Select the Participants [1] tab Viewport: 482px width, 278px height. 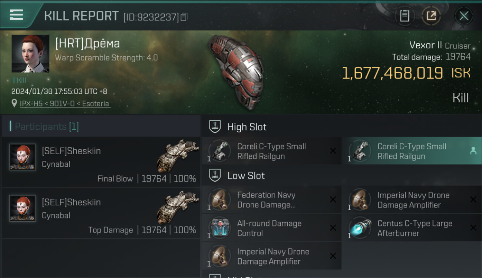tap(47, 126)
